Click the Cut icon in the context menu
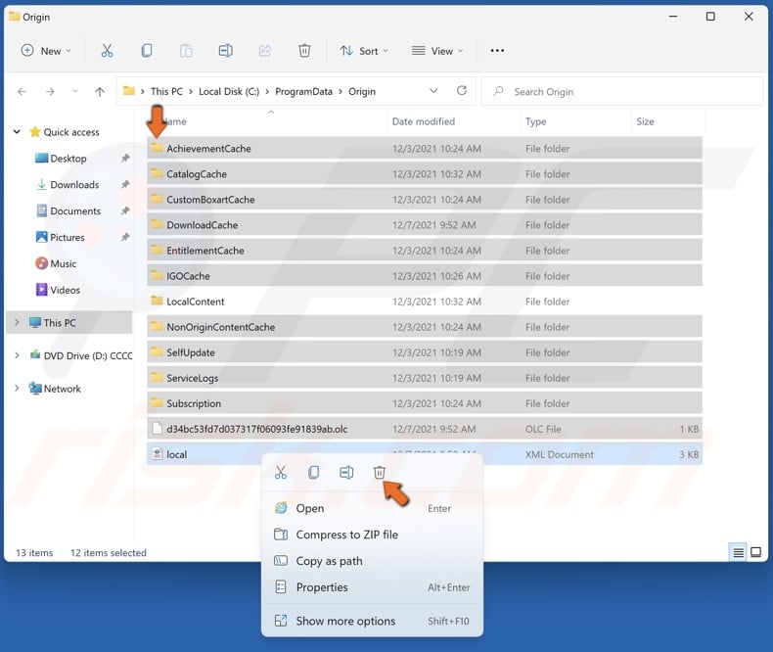Viewport: 773px width, 652px height. click(281, 473)
